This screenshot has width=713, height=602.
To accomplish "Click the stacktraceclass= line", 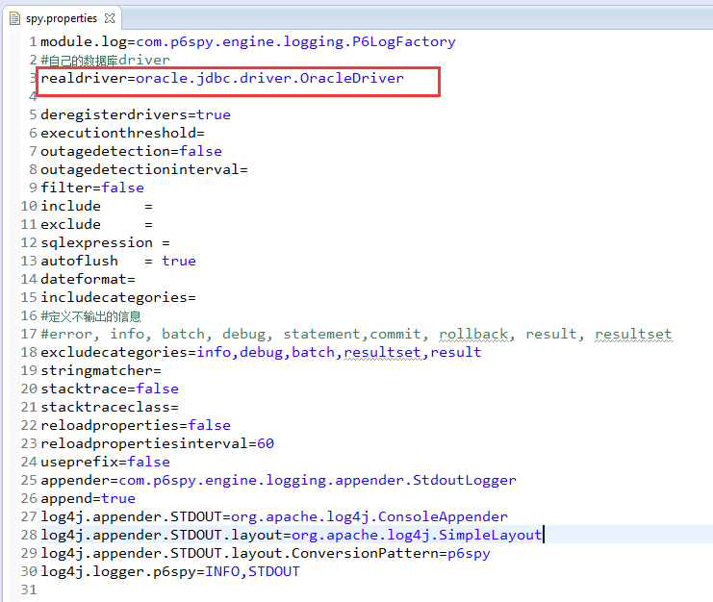I will pos(110,407).
